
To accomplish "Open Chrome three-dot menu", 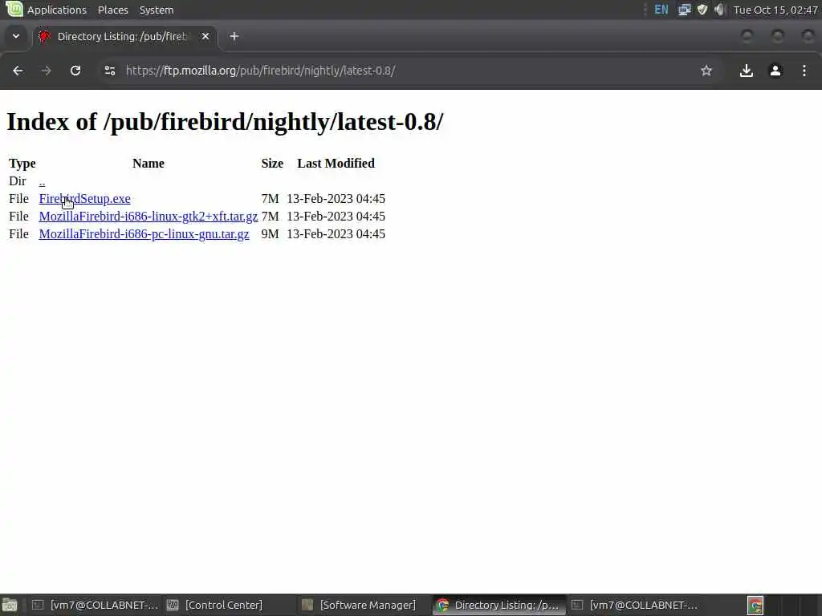I will (804, 71).
